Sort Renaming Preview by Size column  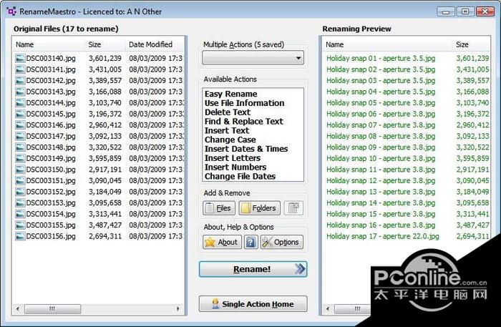tap(471, 44)
